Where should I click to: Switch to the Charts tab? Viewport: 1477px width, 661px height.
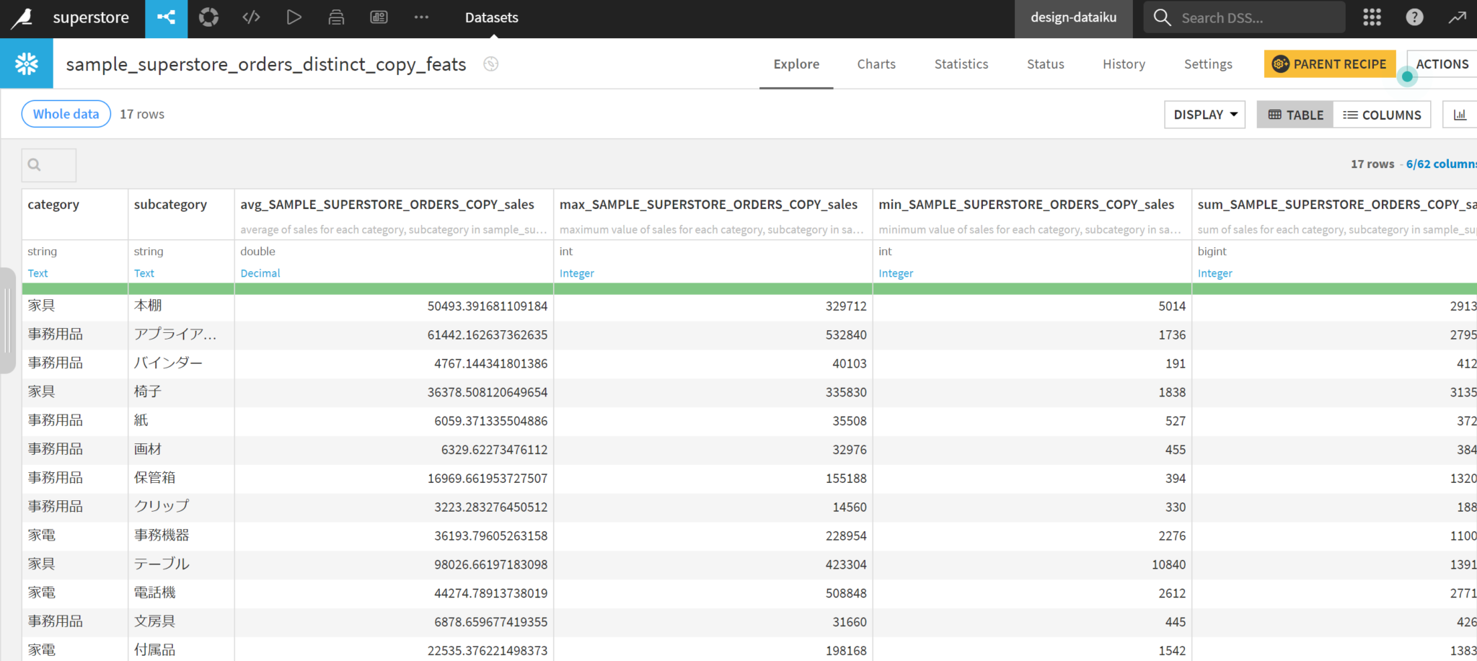pos(876,64)
